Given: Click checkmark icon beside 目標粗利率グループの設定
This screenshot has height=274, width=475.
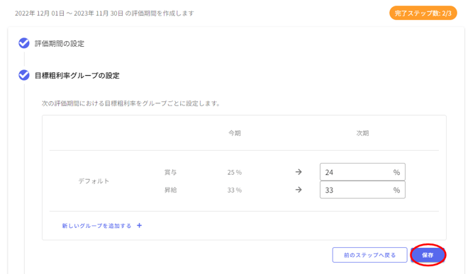Looking at the screenshot, I should tap(24, 75).
